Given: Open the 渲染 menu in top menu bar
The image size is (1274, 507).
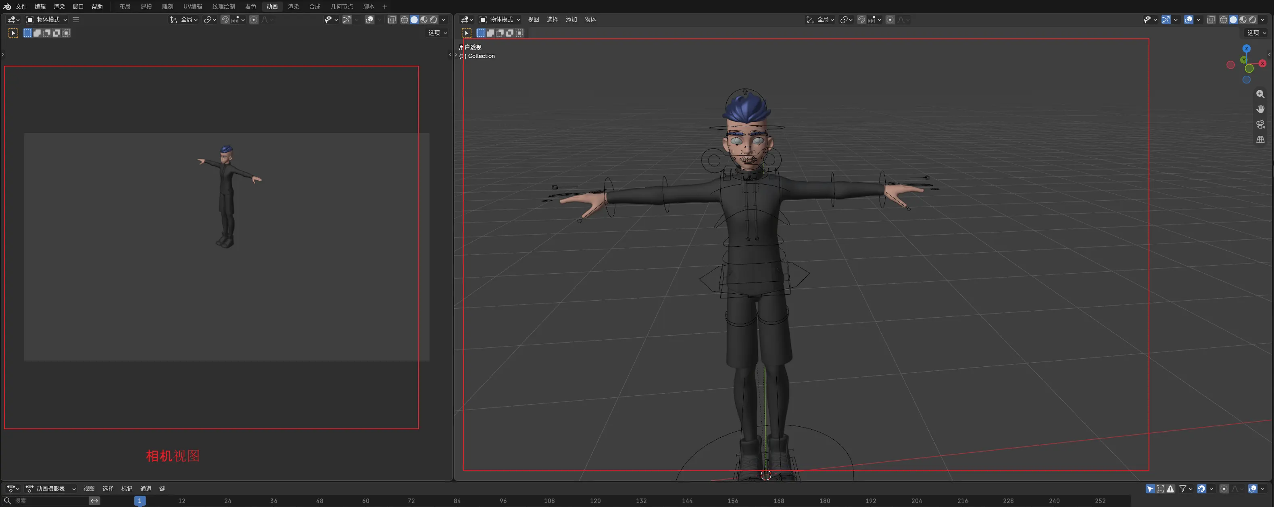Looking at the screenshot, I should pos(59,6).
